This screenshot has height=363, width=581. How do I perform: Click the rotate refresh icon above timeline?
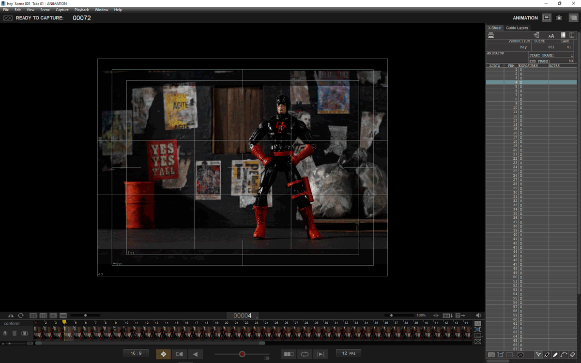click(x=21, y=315)
